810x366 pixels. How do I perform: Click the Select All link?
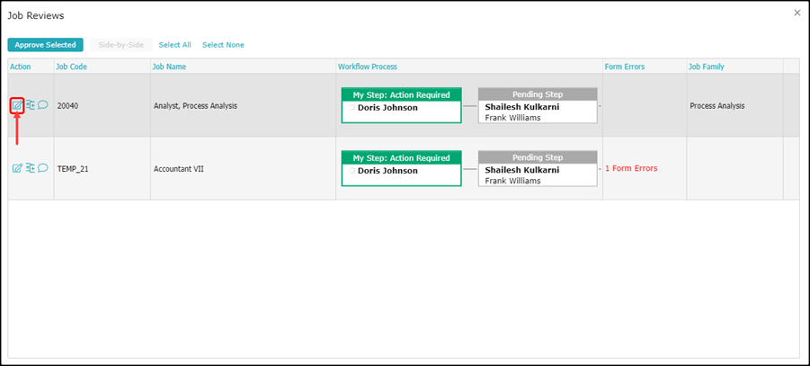pyautogui.click(x=174, y=45)
